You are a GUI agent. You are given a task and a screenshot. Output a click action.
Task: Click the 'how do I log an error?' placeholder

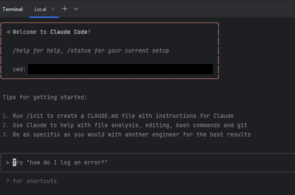67,162
